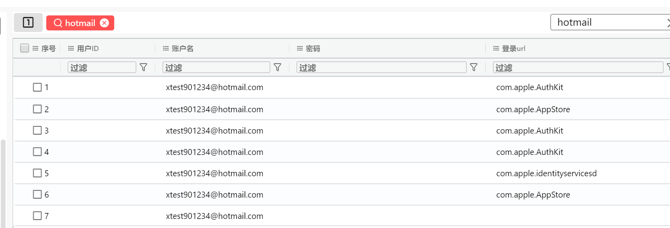The width and height of the screenshot is (670, 228).
Task: Click the 账户名 filter input
Action: pyautogui.click(x=216, y=67)
